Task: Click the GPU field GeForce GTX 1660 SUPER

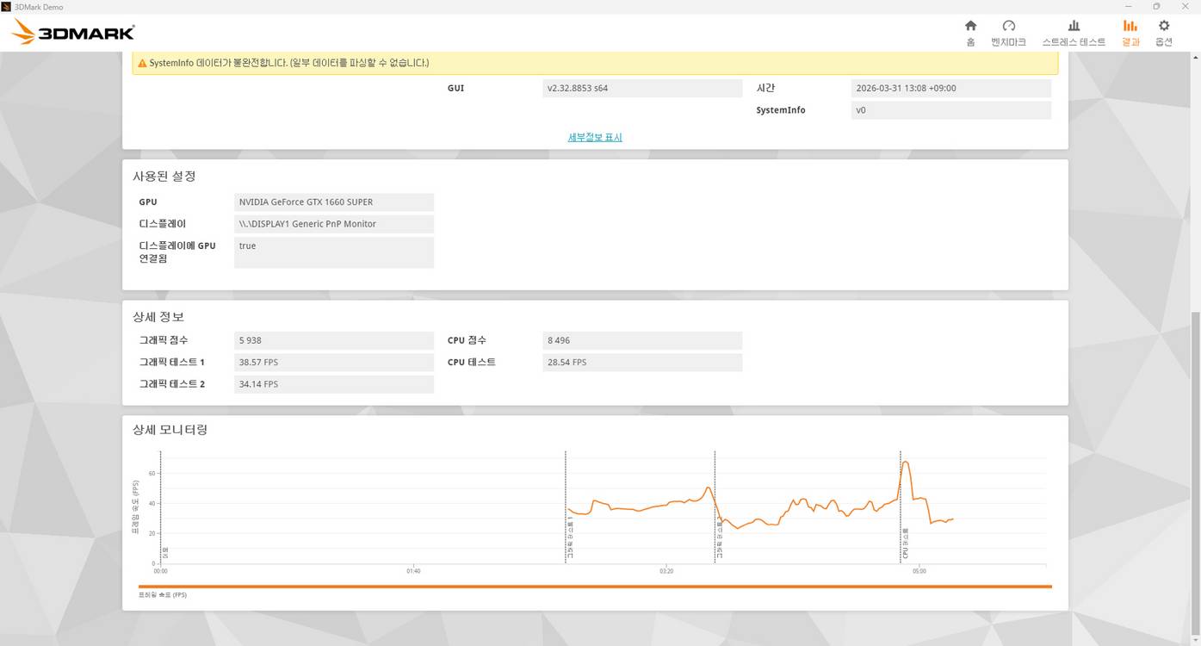Action: (x=333, y=202)
